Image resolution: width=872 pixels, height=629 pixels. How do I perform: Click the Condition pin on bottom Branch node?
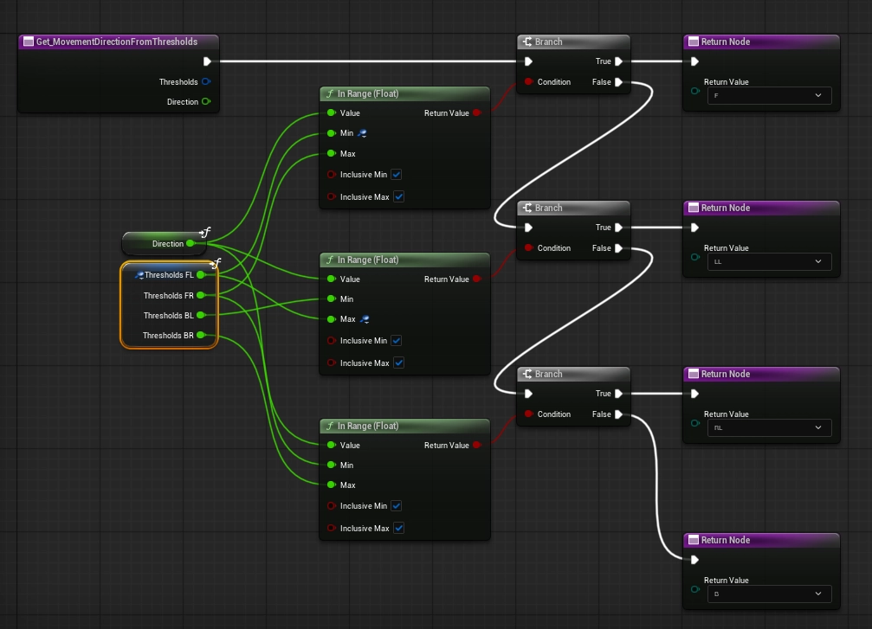tap(528, 414)
